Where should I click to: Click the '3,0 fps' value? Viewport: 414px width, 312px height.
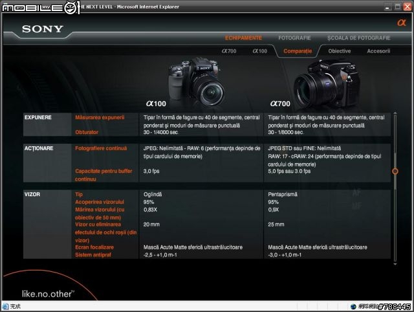pyautogui.click(x=151, y=171)
